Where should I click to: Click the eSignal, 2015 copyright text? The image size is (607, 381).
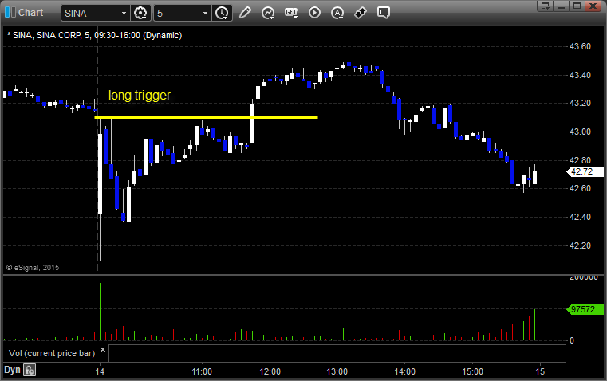point(33,267)
